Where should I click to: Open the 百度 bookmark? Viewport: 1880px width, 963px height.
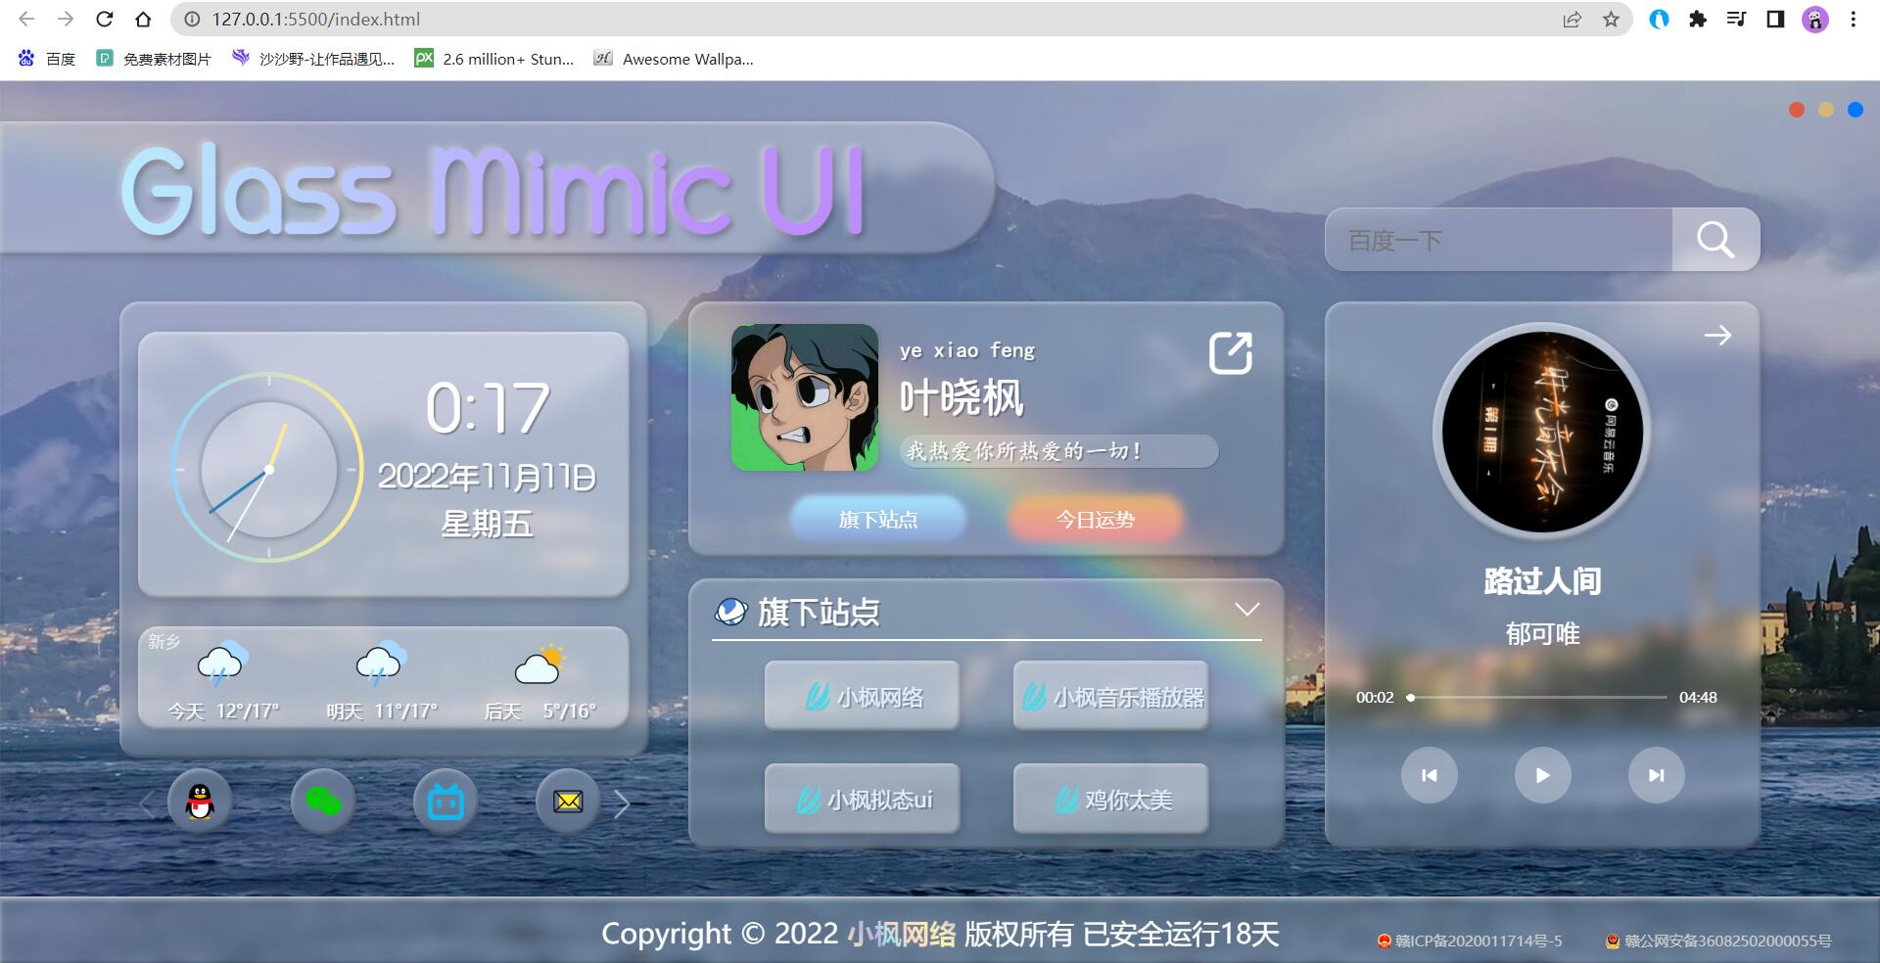point(47,59)
